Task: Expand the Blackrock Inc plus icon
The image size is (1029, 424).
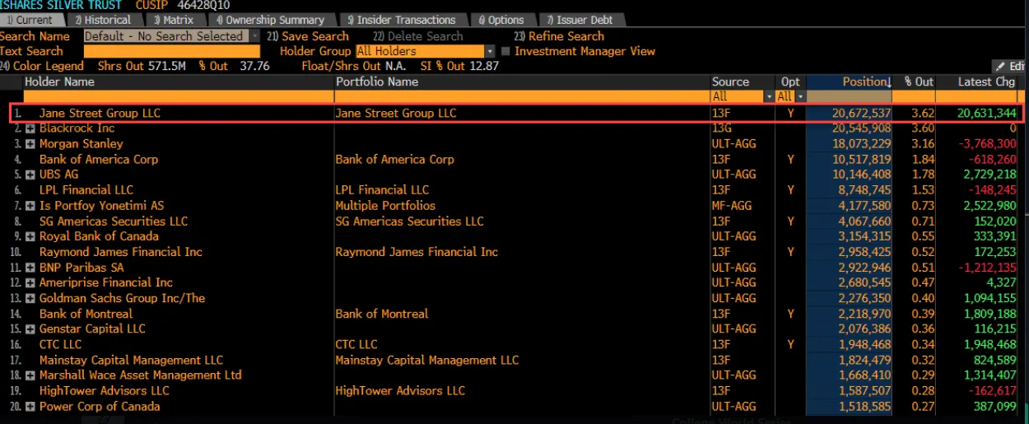Action: coord(30,129)
